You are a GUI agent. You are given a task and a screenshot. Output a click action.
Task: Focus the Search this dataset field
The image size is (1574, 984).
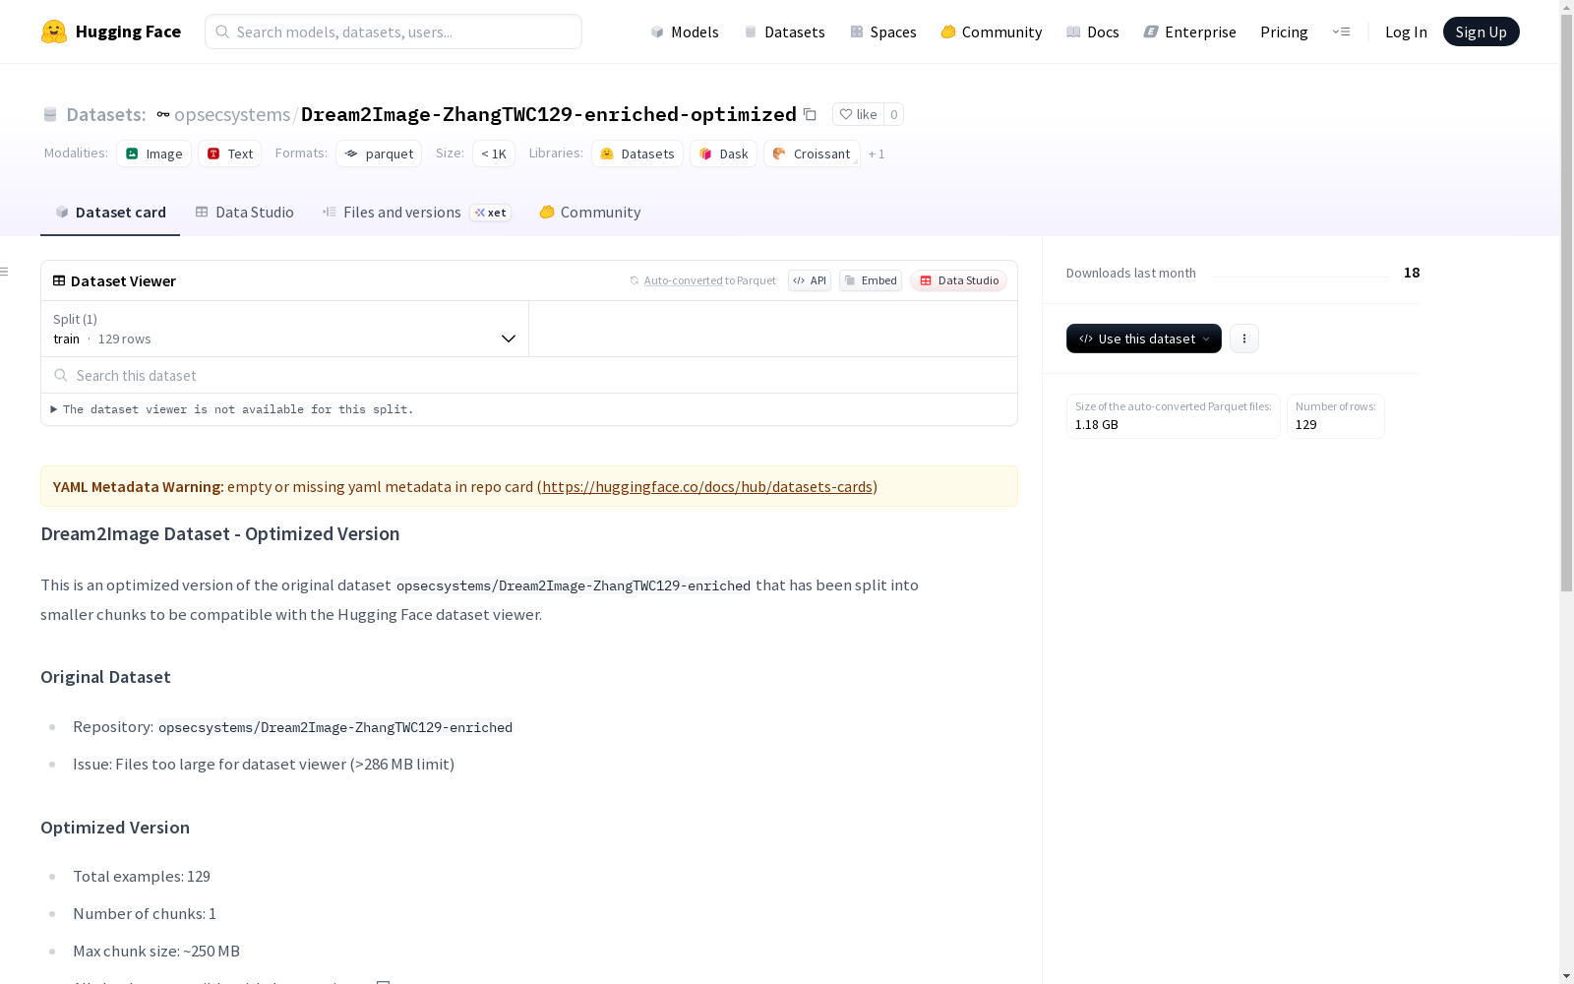529,375
